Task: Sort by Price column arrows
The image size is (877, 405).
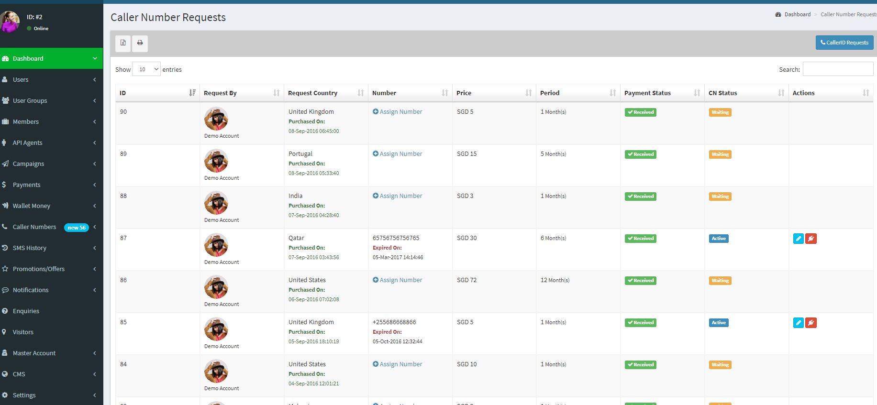Action: coord(528,93)
